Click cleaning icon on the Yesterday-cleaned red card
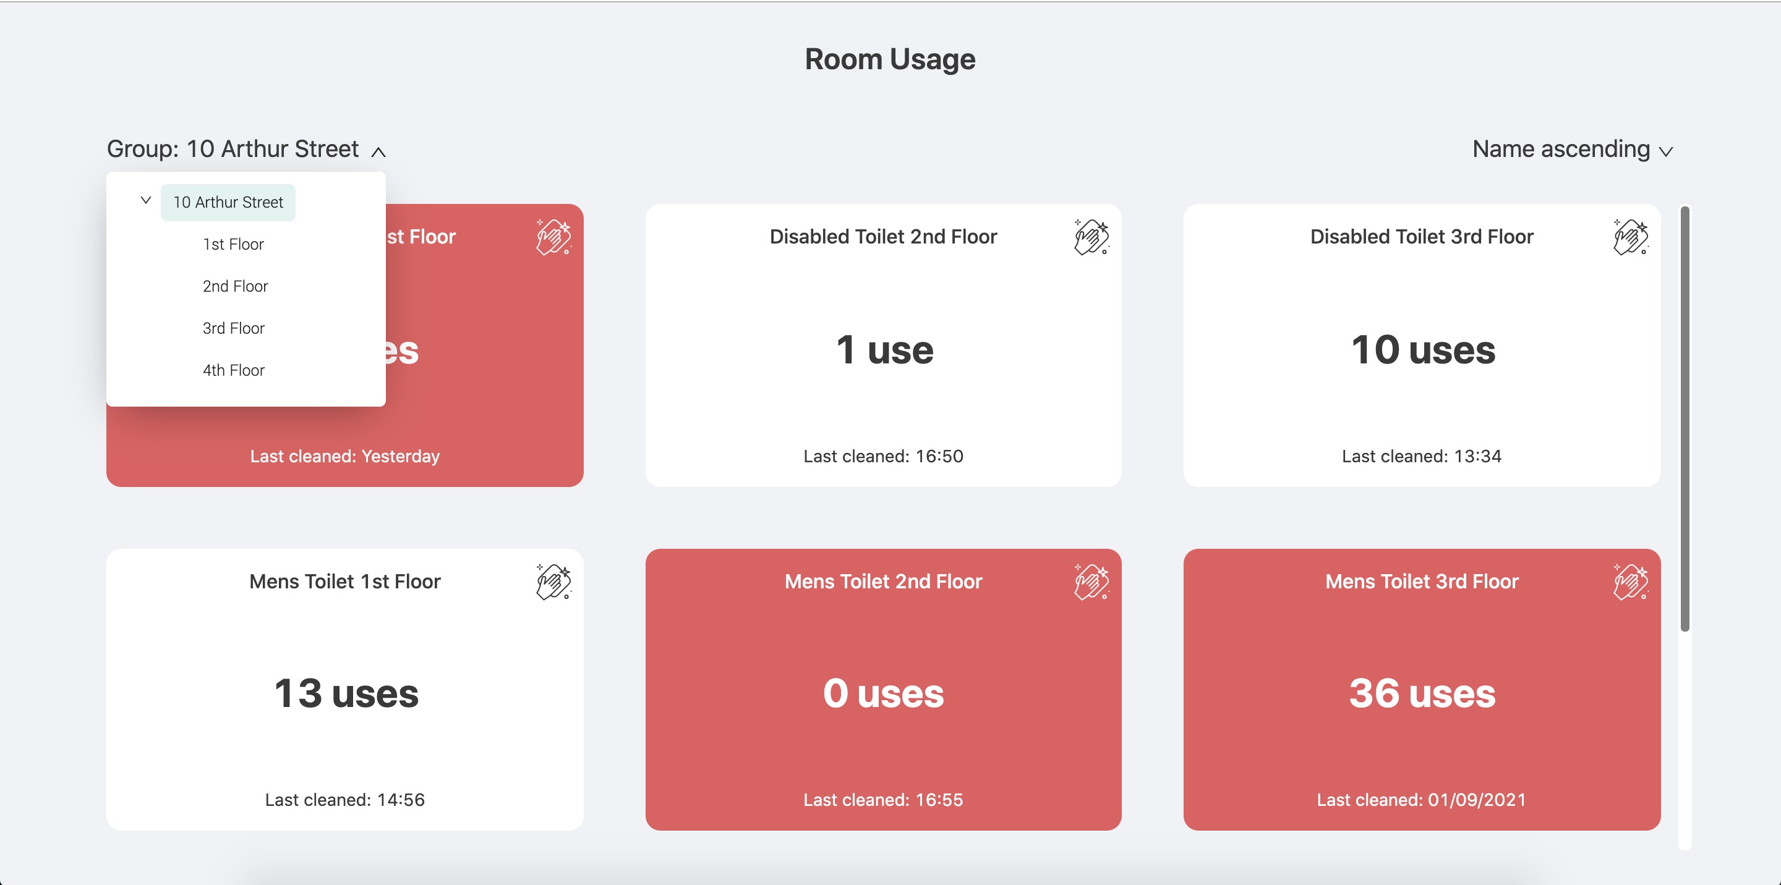Screen dimensions: 1781x885 point(554,237)
